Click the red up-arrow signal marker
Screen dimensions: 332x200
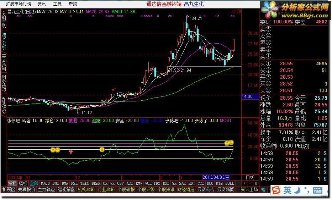pyautogui.click(x=71, y=151)
